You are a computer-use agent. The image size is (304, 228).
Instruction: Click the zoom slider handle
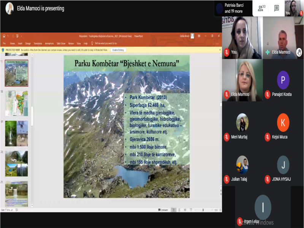click(203, 210)
